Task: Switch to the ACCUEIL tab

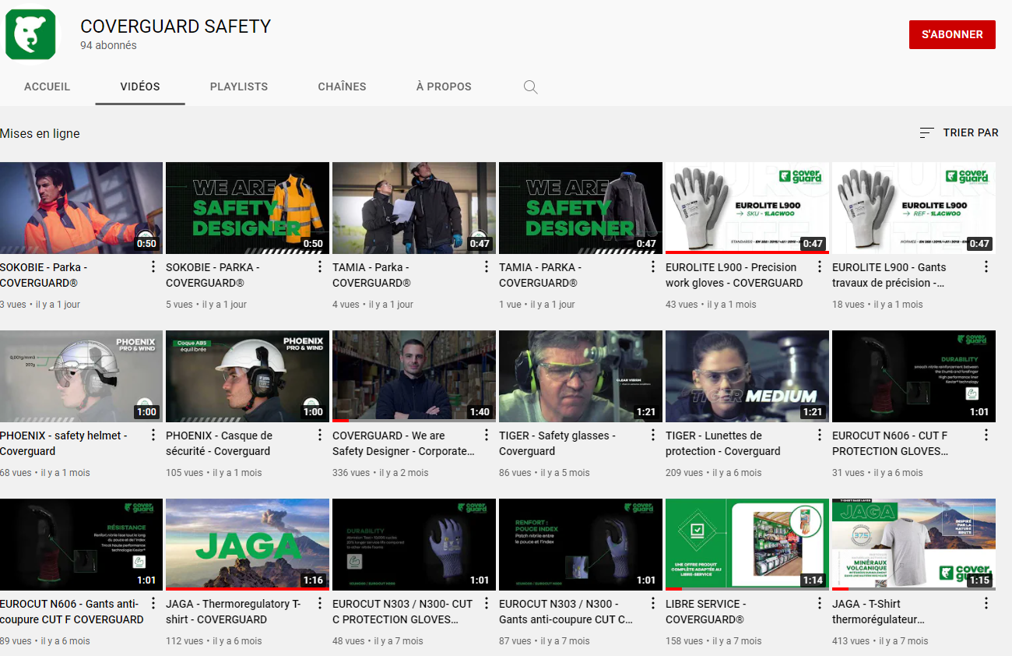Action: click(x=47, y=86)
